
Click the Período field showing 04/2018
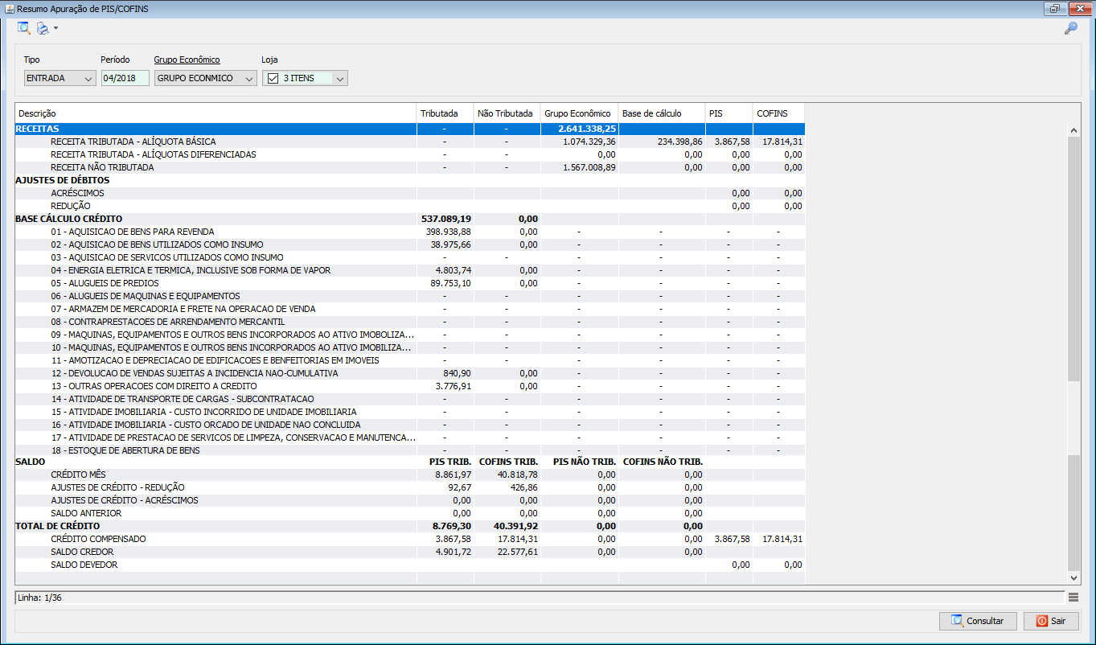[125, 78]
